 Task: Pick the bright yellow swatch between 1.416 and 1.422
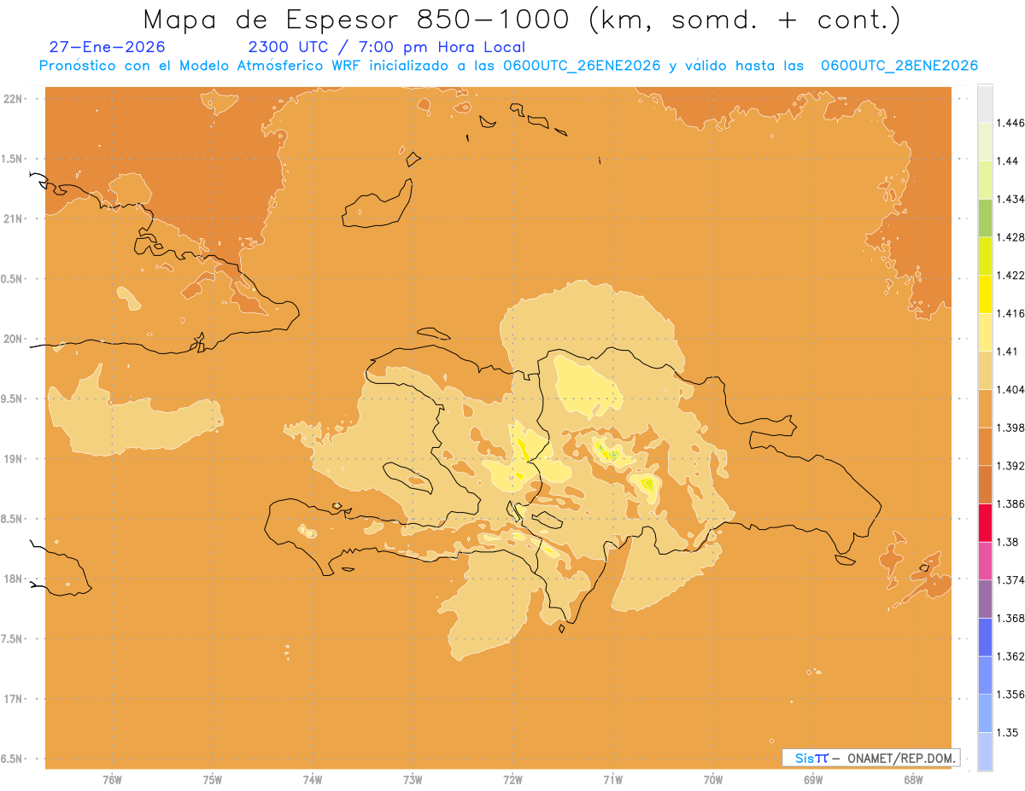pyautogui.click(x=985, y=294)
